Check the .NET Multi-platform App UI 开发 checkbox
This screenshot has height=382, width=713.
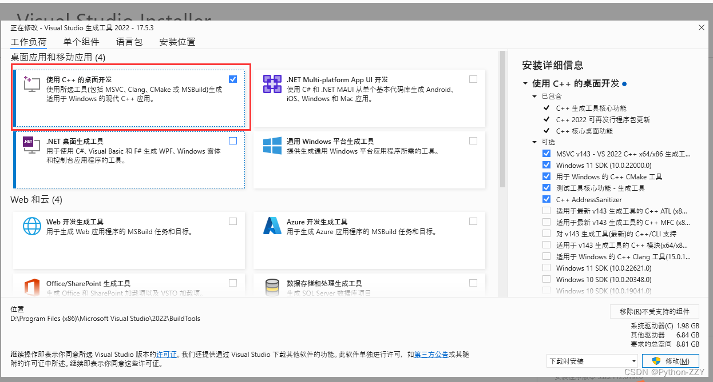pos(473,79)
